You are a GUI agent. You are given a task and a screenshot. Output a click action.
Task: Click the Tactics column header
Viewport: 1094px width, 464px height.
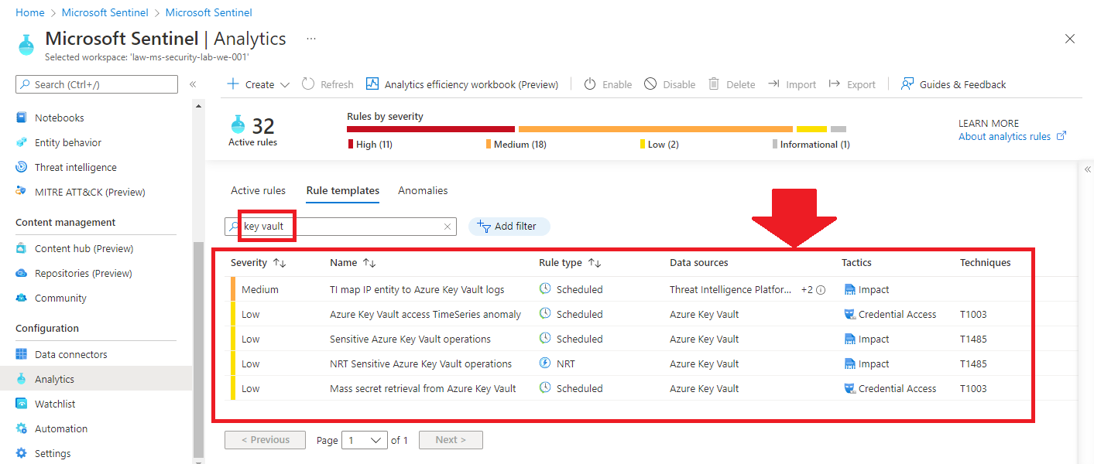(856, 263)
